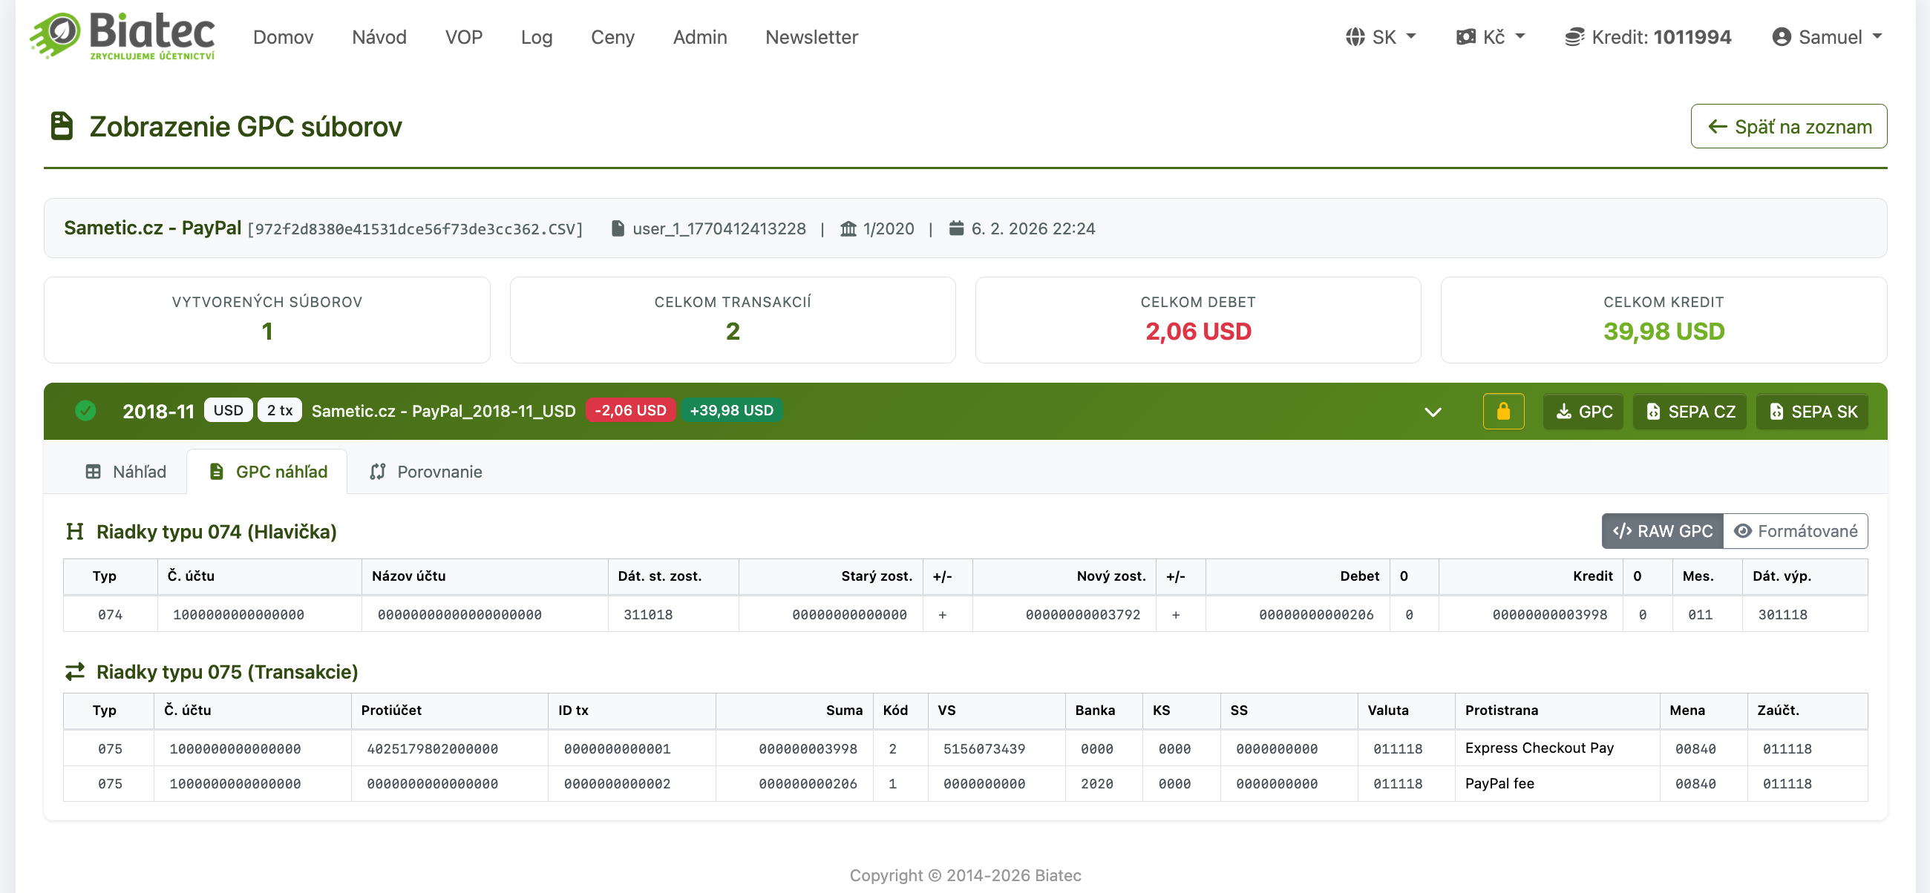Collapse the 2018-11 file section chevron

click(1433, 412)
